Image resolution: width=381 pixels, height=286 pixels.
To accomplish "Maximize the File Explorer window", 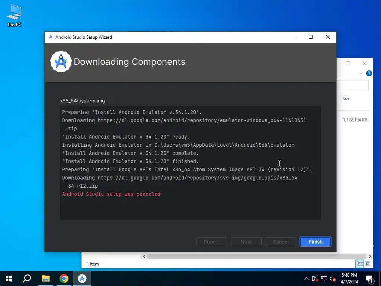I will point(348,63).
